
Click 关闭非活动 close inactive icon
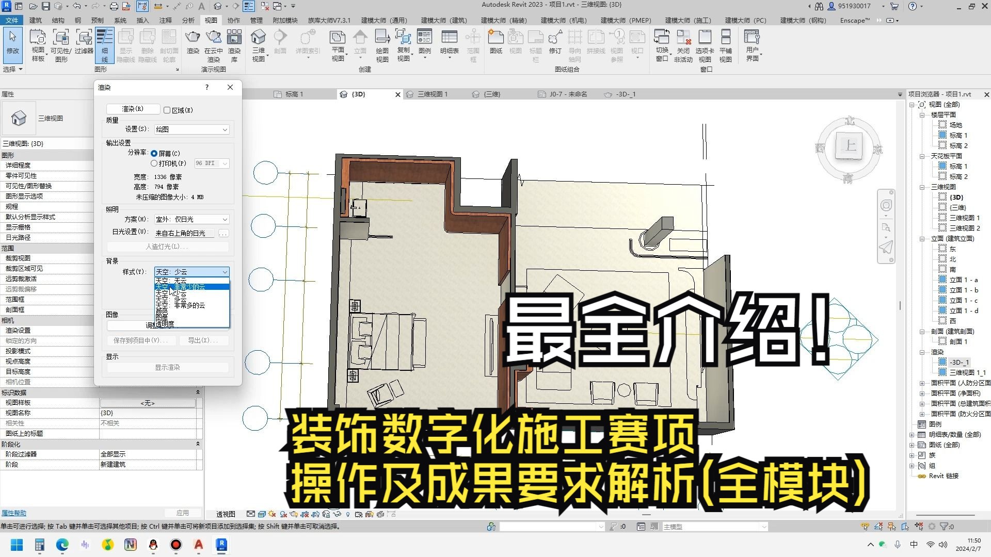[683, 45]
